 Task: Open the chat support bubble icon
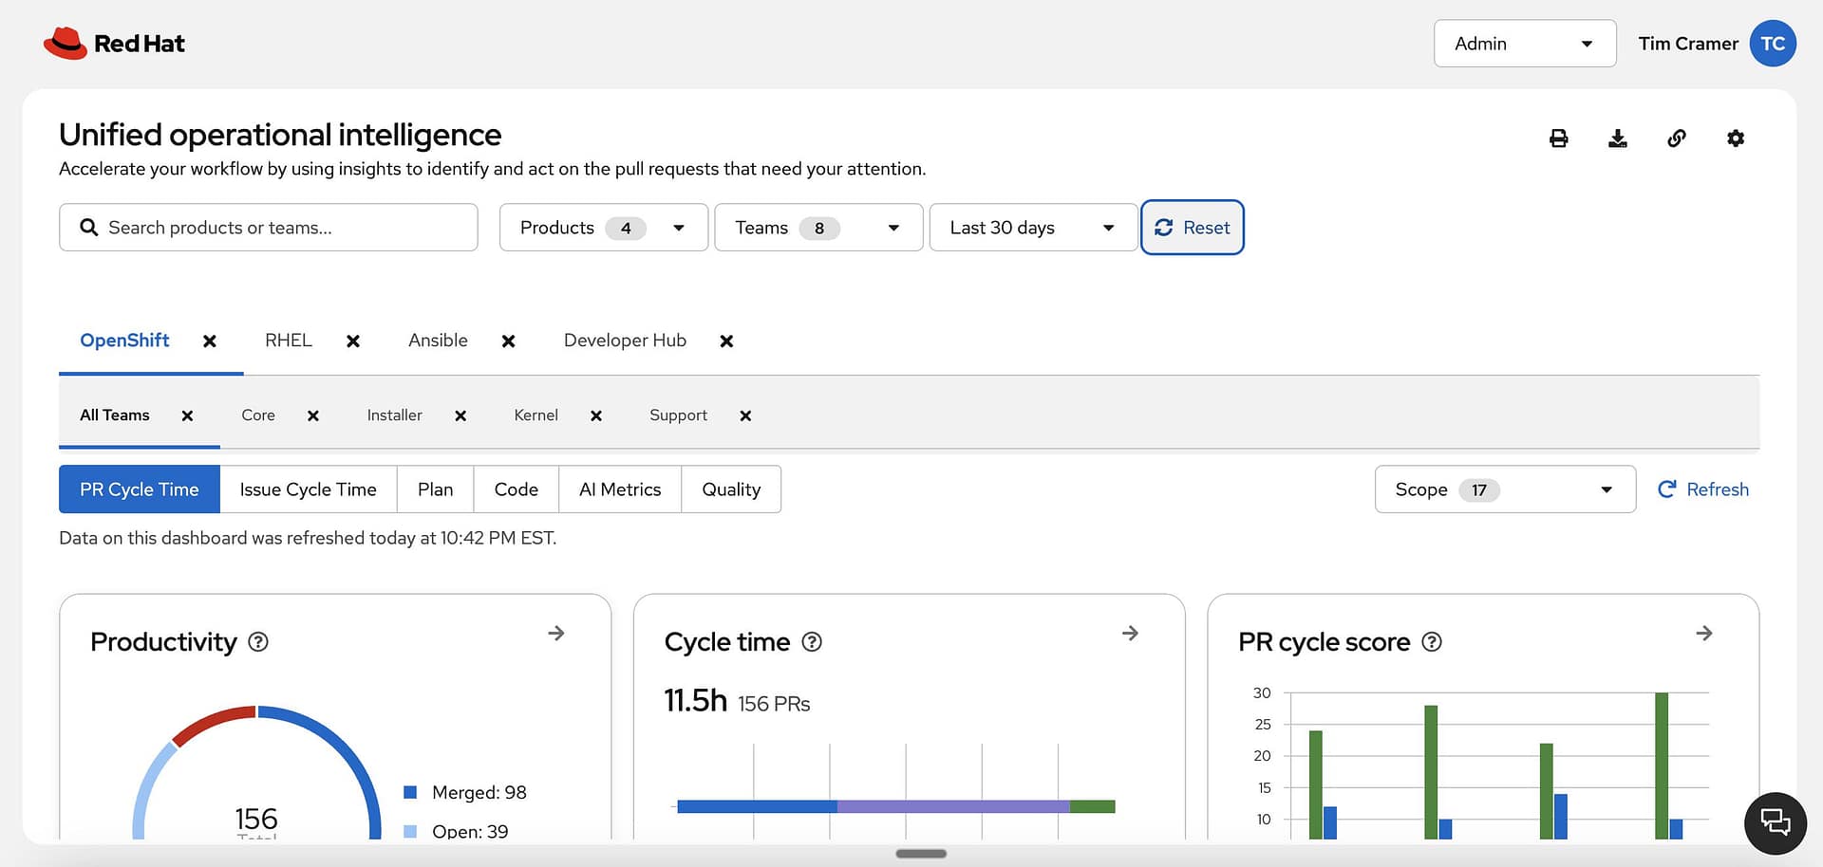coord(1775,822)
